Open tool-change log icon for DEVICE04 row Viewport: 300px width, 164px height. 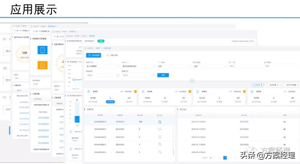coord(160,145)
